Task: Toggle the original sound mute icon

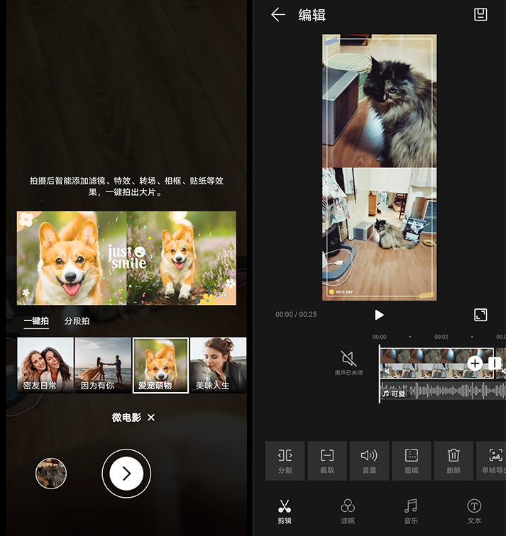Action: pos(348,359)
